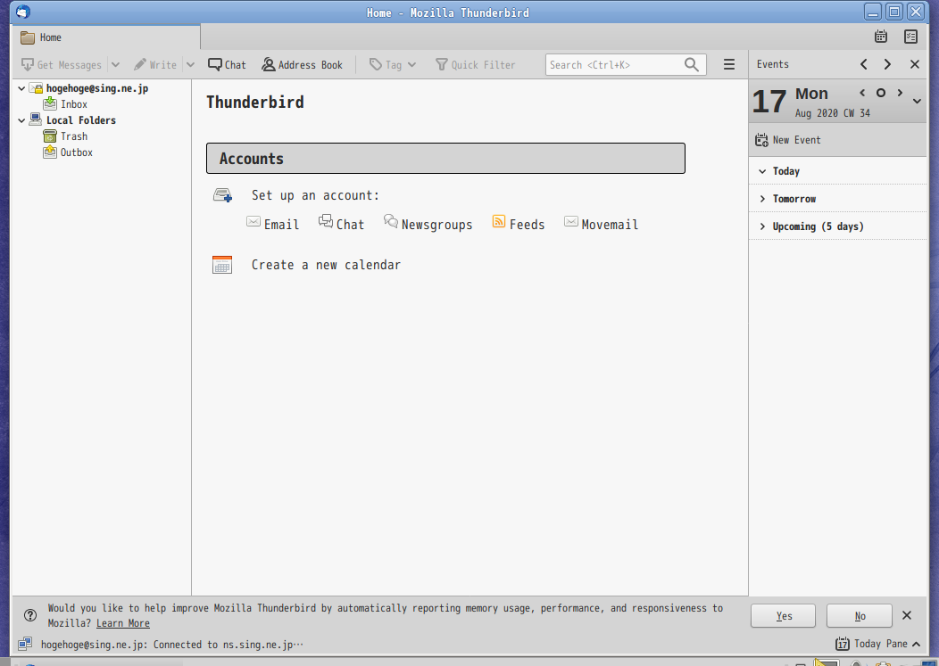Image resolution: width=939 pixels, height=666 pixels.
Task: Collapse the Today section
Action: click(762, 171)
